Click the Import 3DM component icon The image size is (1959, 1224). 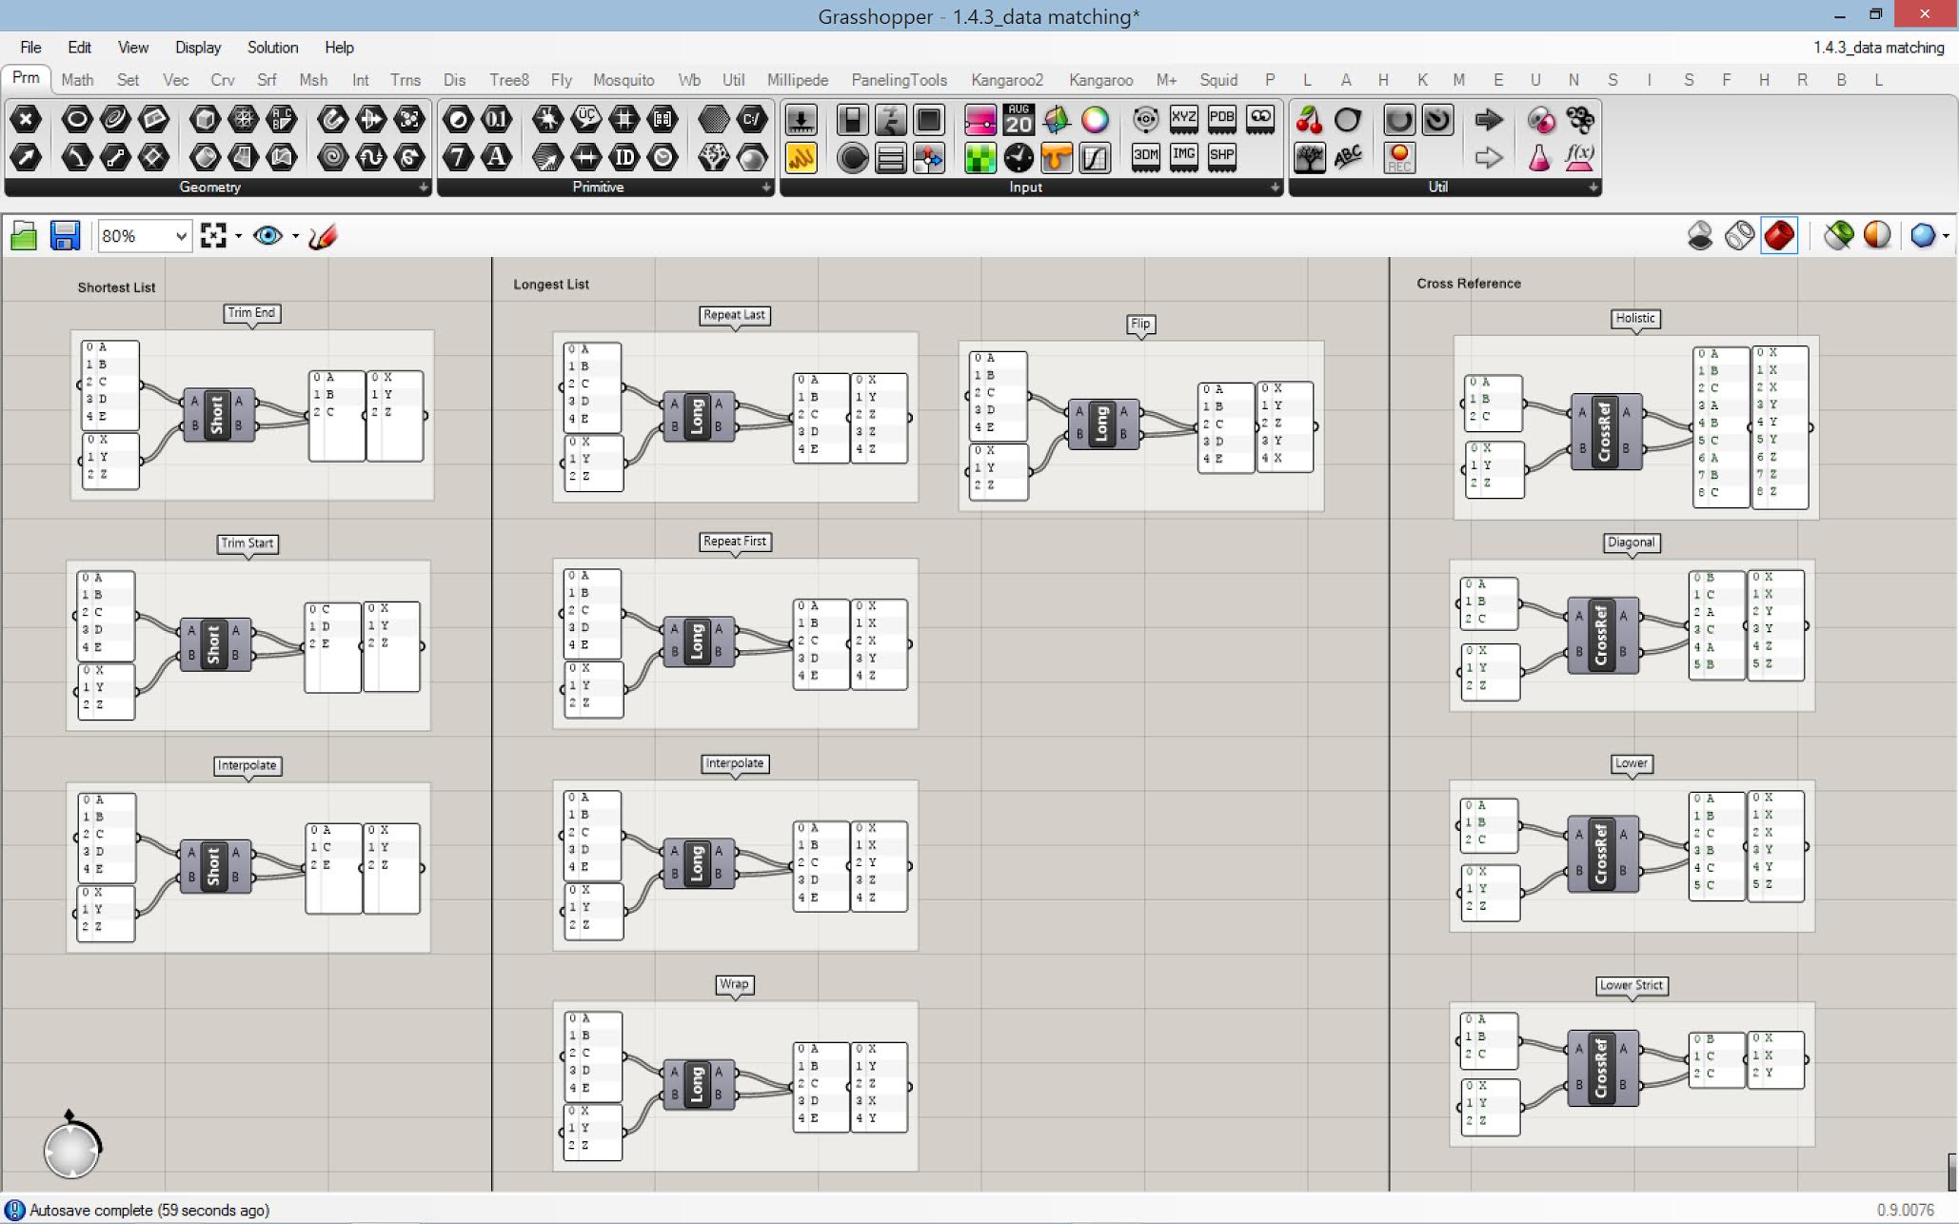click(1145, 155)
